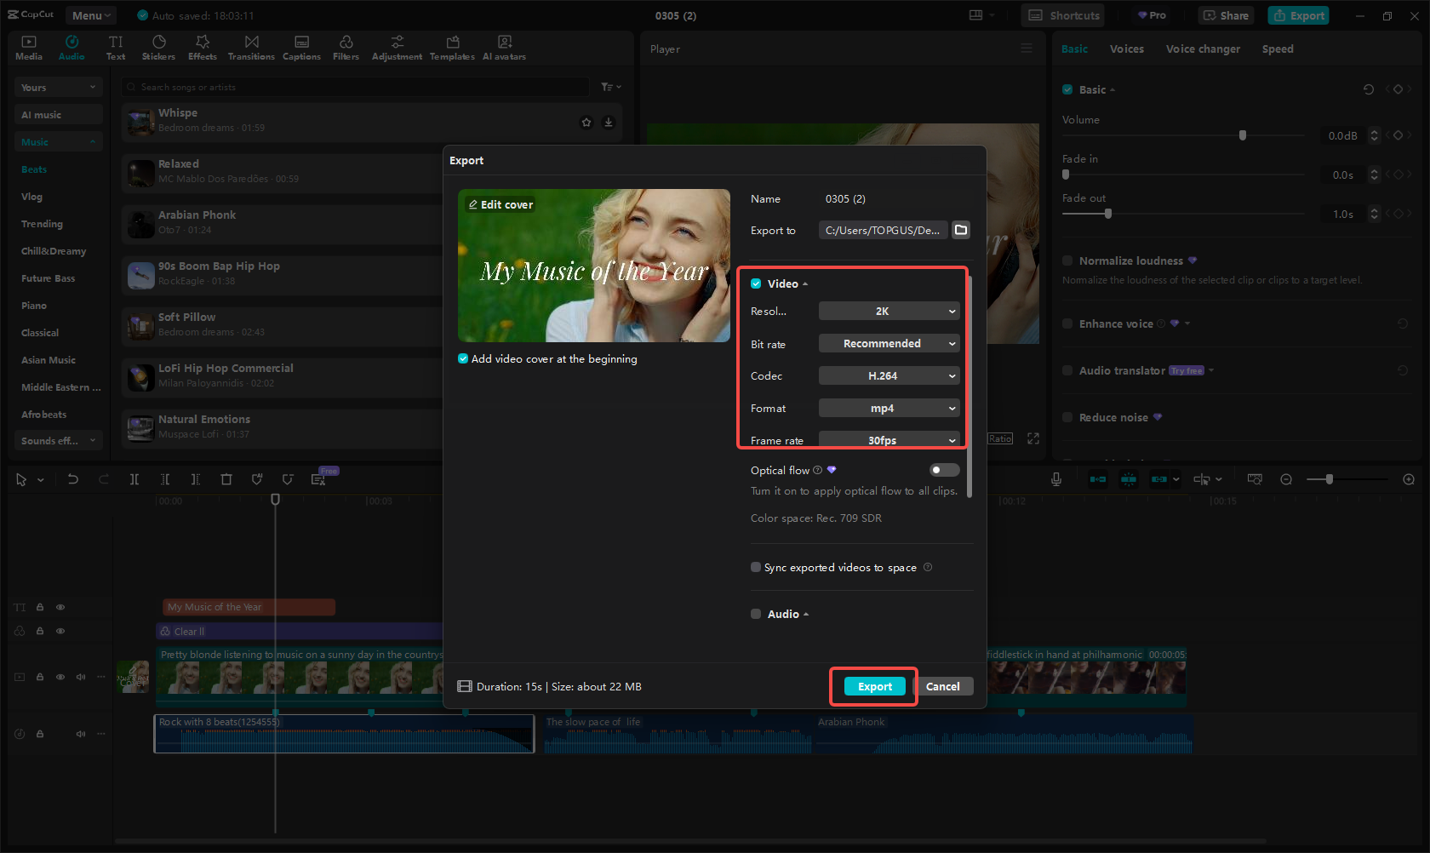
Task: Select the Split tool in the timeline toolbar
Action: click(134, 479)
